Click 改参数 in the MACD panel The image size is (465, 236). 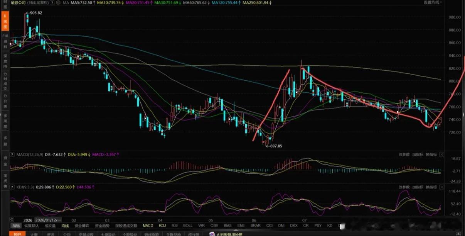(x=404, y=155)
